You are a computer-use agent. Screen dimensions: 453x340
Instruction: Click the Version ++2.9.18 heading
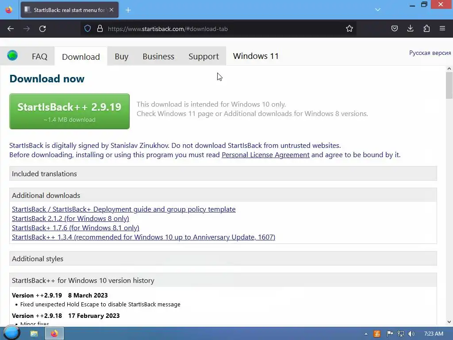click(x=66, y=316)
